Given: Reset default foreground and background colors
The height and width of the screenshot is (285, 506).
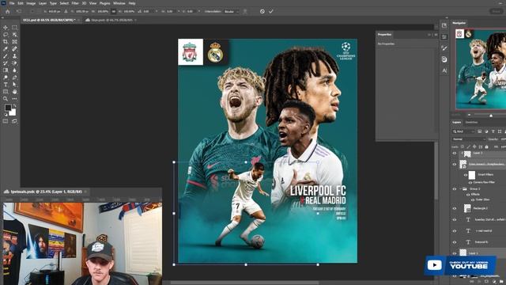Looking at the screenshot, I should 6,114.
